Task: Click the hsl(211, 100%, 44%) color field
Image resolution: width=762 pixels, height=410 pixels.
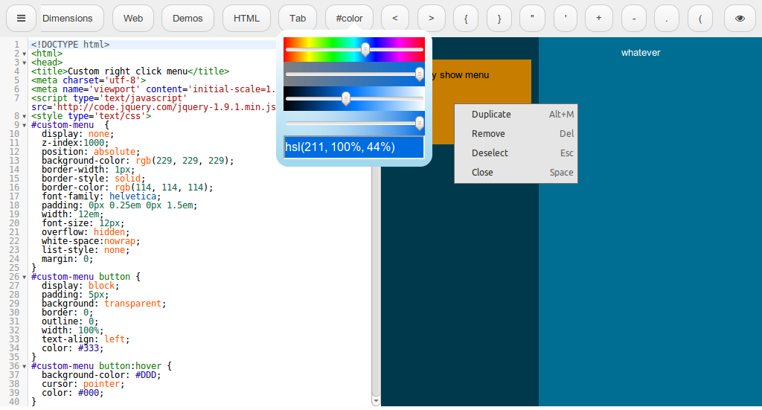Action: (x=353, y=147)
